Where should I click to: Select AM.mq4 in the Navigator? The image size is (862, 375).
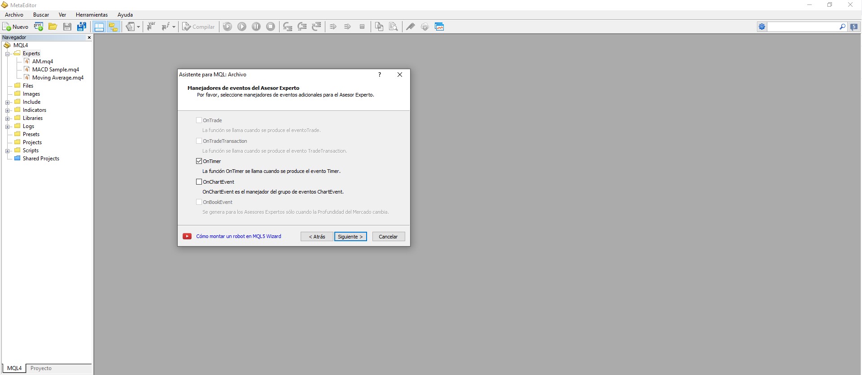tap(42, 62)
